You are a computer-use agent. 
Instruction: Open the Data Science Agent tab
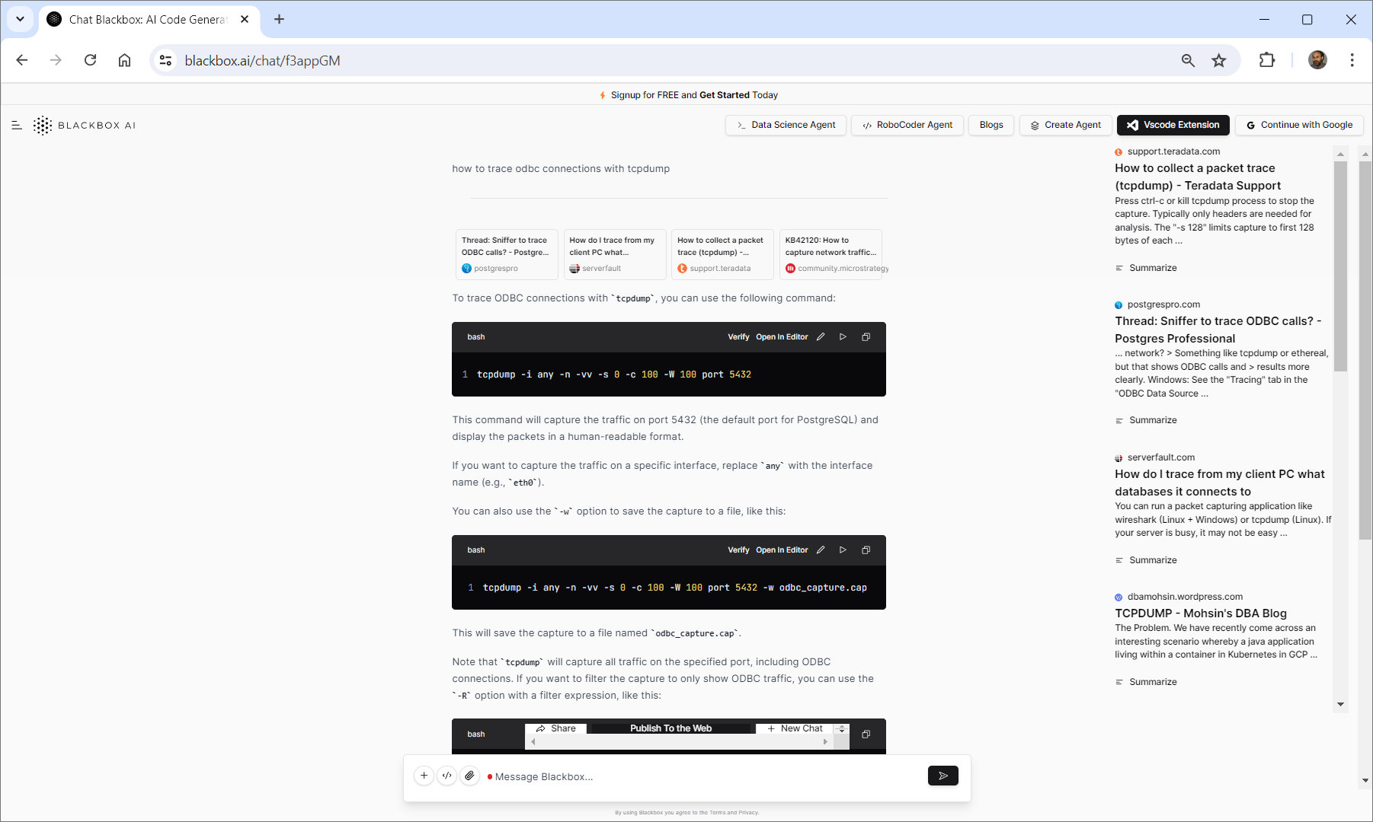point(786,125)
